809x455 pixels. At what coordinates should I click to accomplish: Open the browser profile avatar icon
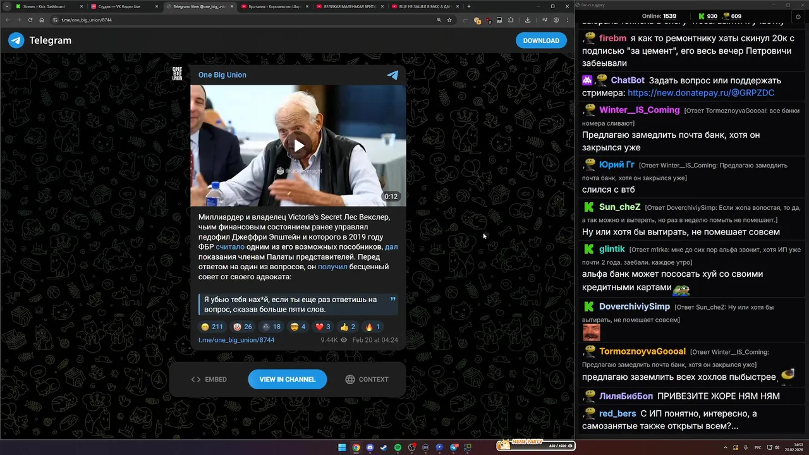click(556, 20)
